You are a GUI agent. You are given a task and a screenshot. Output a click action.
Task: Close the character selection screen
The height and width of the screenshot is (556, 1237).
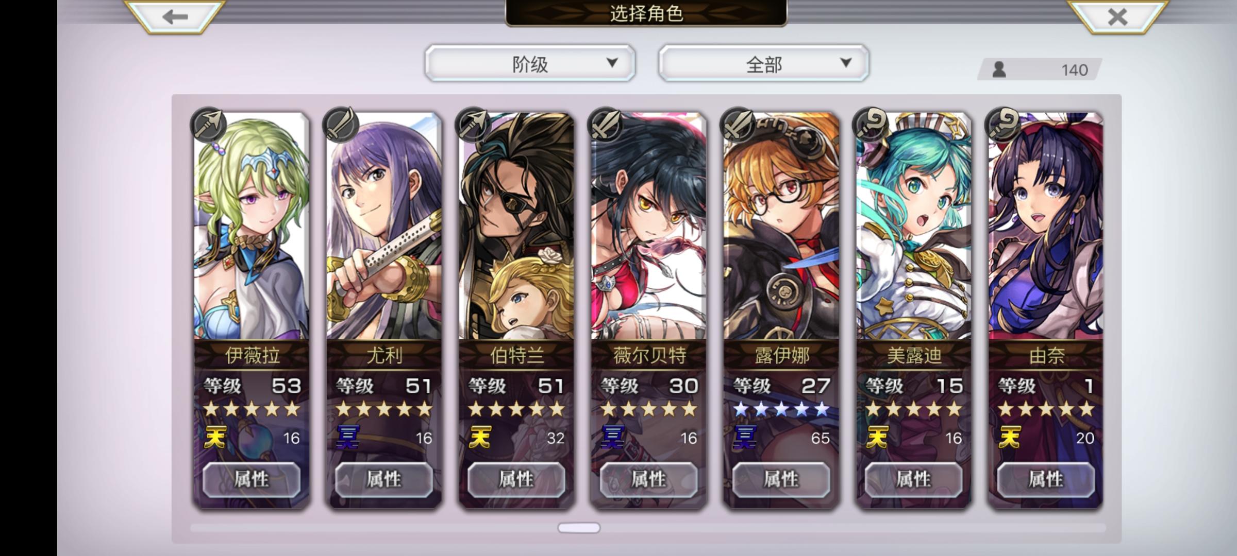click(x=1117, y=16)
